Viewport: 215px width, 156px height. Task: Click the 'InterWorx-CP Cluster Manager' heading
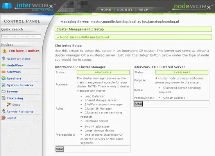click(80, 67)
